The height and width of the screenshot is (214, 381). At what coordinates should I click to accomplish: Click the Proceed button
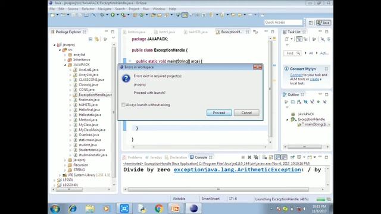click(219, 113)
